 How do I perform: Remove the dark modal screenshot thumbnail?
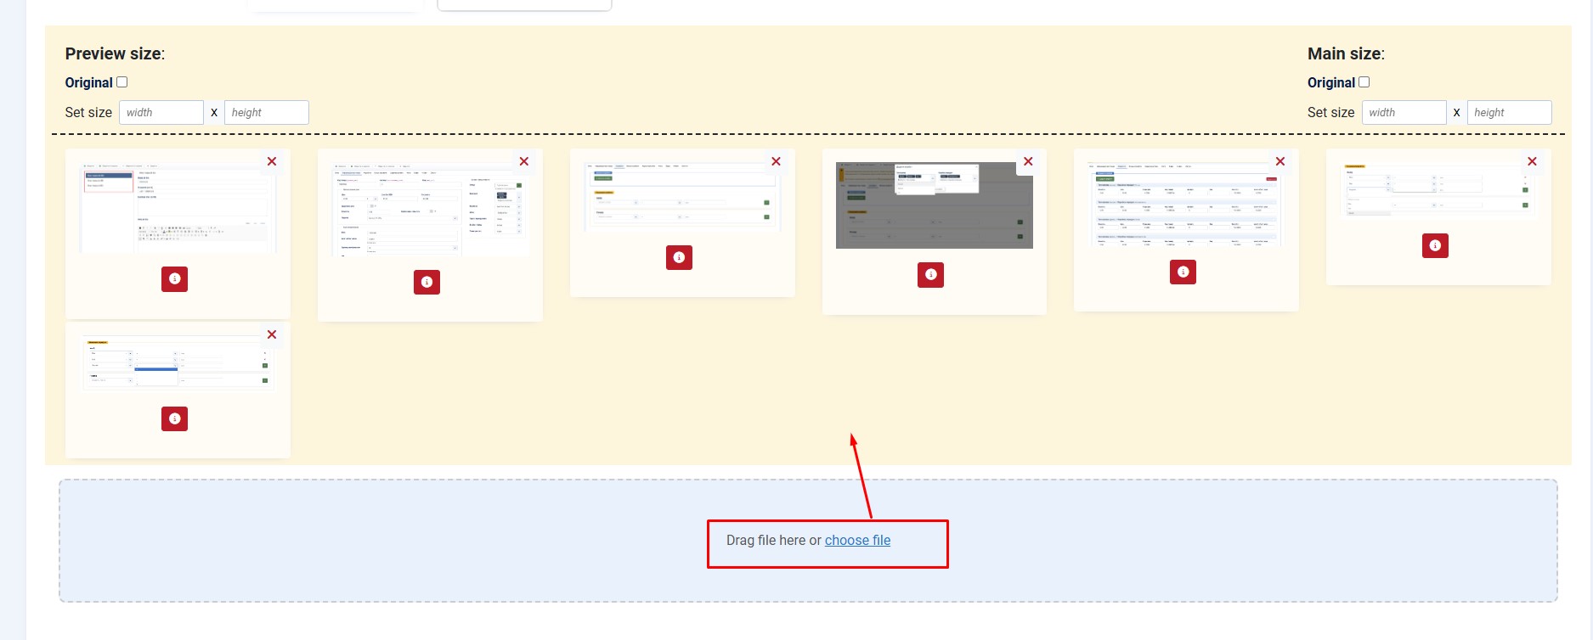pyautogui.click(x=1028, y=161)
